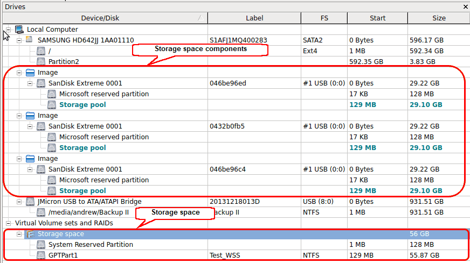Screen dimensions: 470x263
Task: Select the GPTPart1 row text
Action: [63, 255]
